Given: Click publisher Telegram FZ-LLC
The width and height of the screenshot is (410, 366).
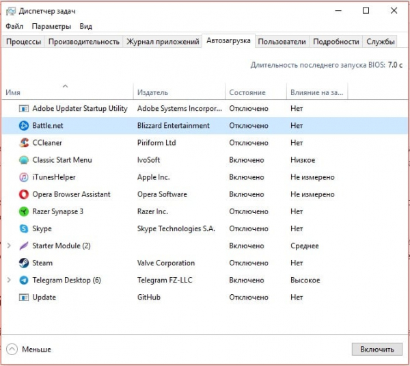Looking at the screenshot, I should click(165, 280).
